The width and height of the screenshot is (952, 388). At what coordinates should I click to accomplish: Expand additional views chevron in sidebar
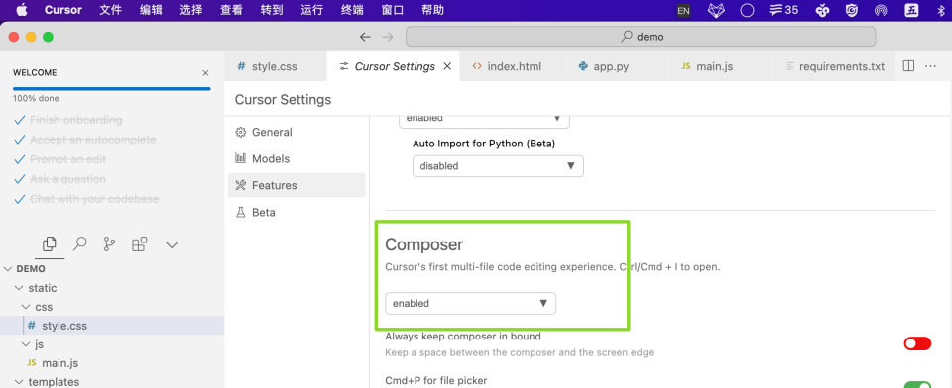coord(172,244)
